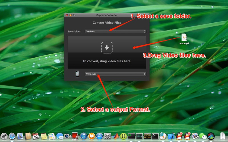Viewport: 228px width, 142px height.
Task: Open System Preferences gear icon
Action: tap(108, 136)
